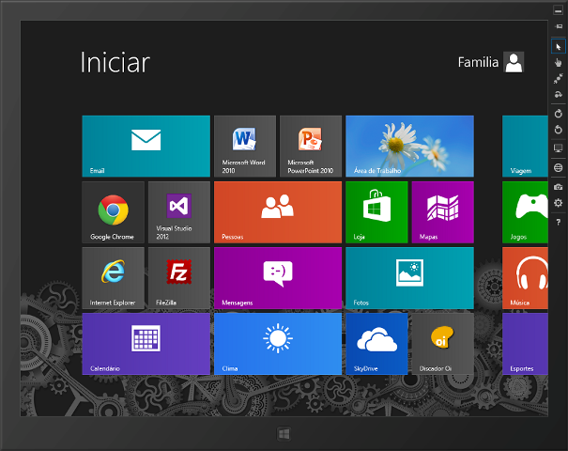The height and width of the screenshot is (451, 568).
Task: Open the SkyDrive tile
Action: [x=376, y=344]
